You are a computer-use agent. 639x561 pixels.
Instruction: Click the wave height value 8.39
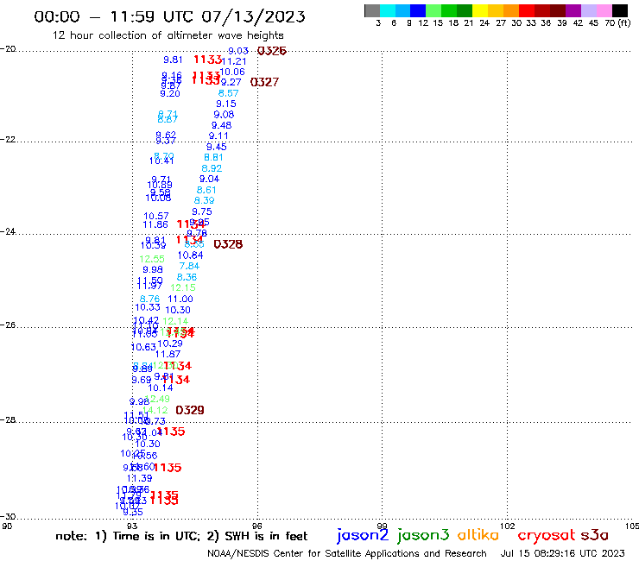(x=204, y=200)
